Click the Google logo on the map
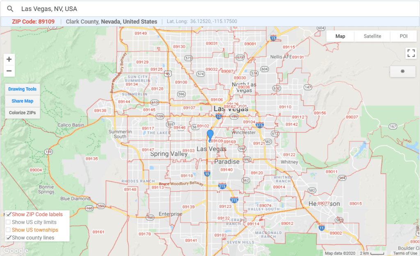Screen dimensions: 420x256 pos(16,251)
